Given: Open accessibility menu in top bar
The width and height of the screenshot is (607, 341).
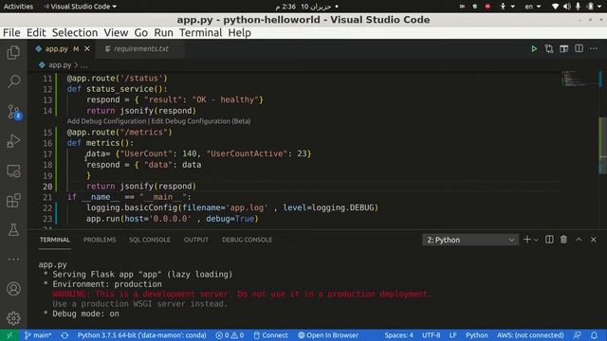Looking at the screenshot, I should 506,7.
